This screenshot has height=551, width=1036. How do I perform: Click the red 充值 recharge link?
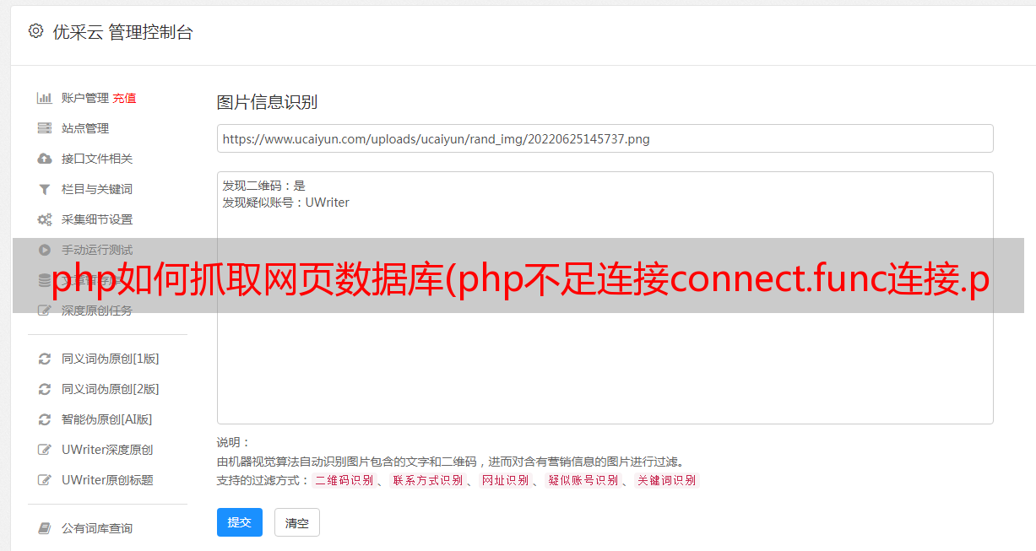(x=124, y=98)
